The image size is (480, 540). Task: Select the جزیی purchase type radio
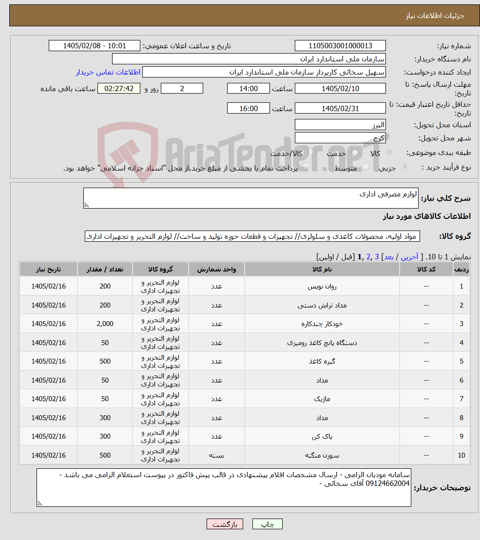click(405, 167)
